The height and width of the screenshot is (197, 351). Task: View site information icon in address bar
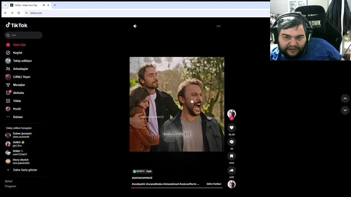pos(26,13)
